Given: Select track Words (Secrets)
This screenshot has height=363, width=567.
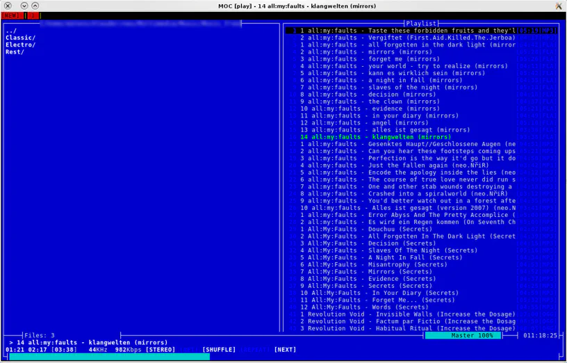Looking at the screenshot, I should 421,307.
